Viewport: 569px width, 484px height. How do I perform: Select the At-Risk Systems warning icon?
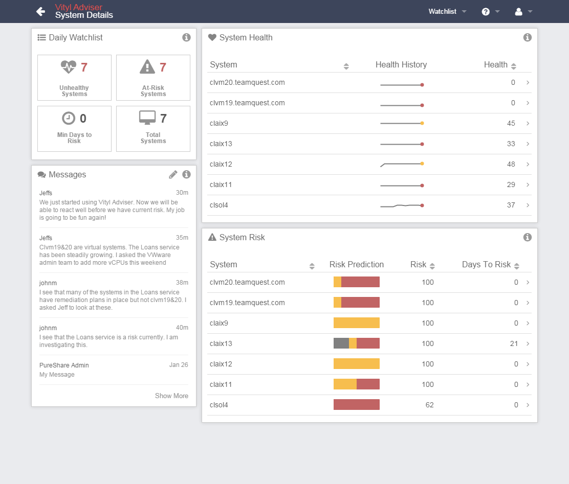tap(147, 66)
